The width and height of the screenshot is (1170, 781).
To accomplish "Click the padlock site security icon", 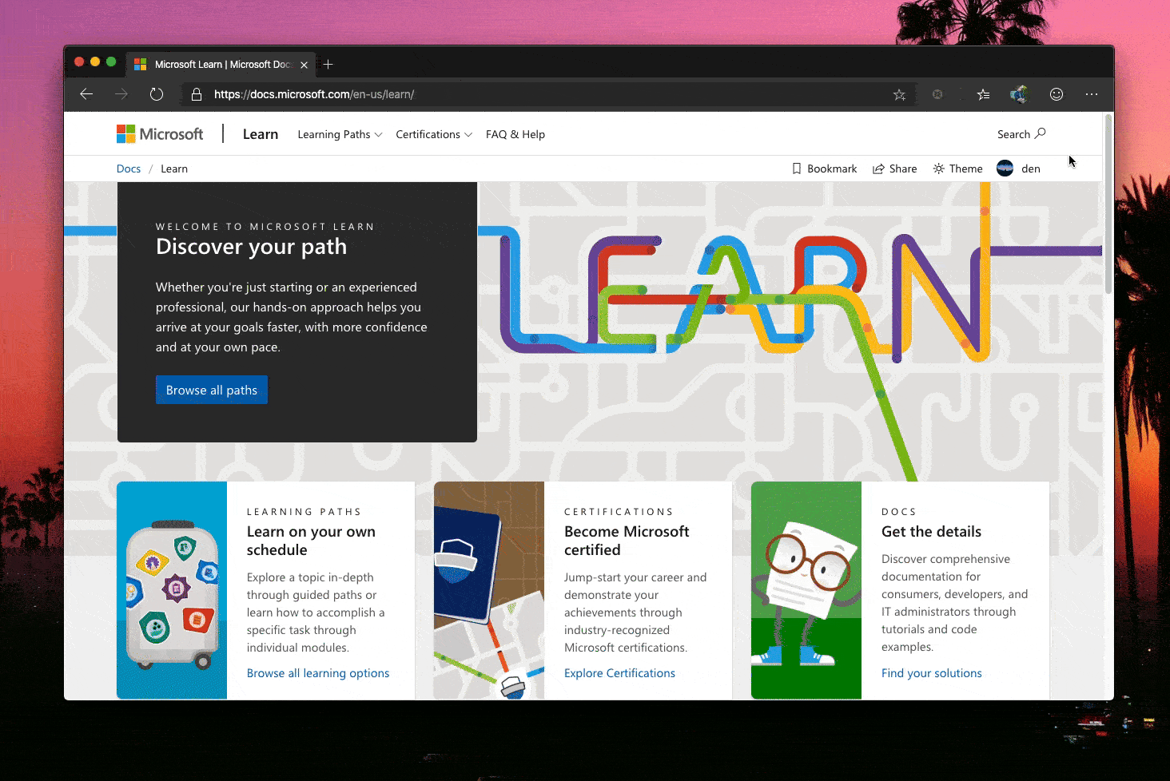I will 197,94.
